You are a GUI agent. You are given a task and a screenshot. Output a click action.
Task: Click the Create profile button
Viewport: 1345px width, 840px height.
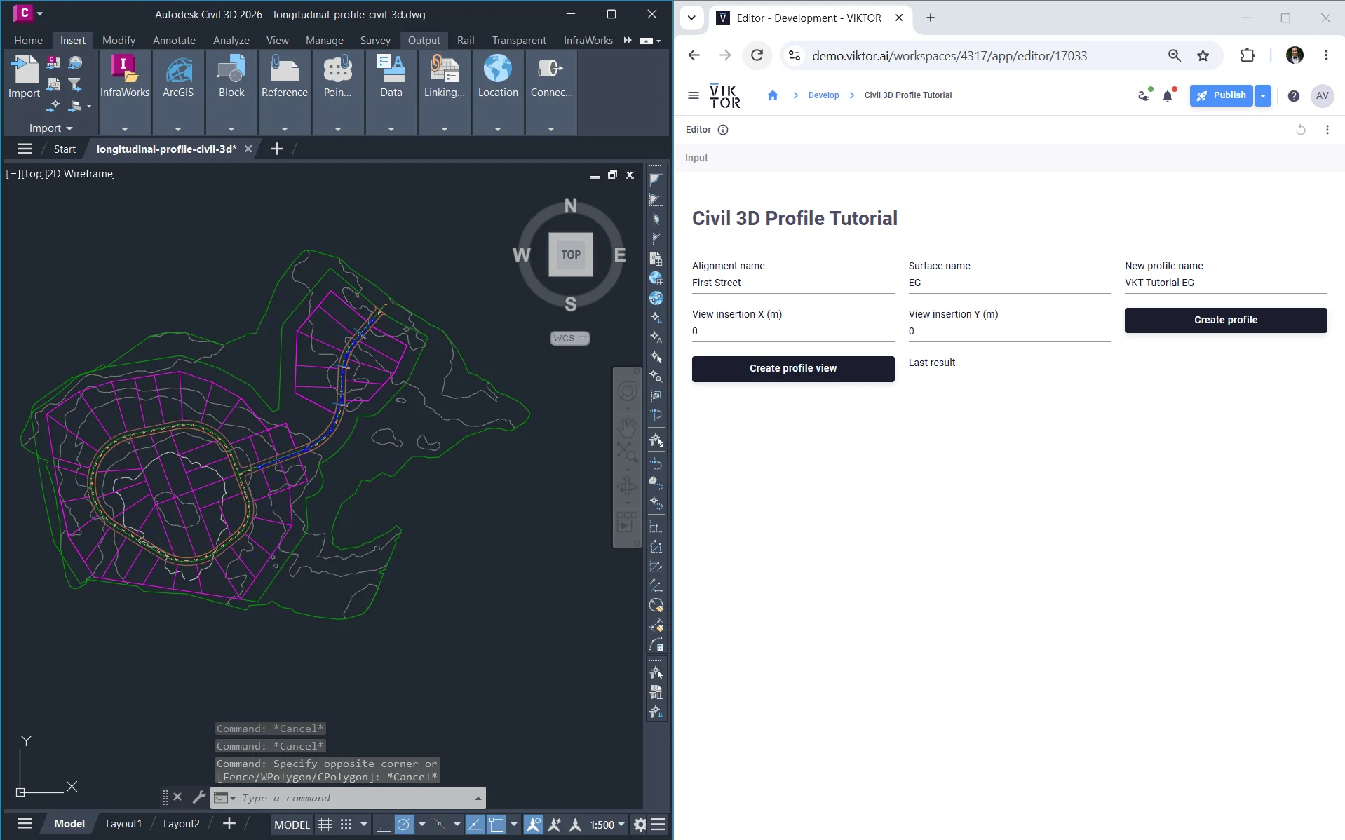click(1225, 320)
